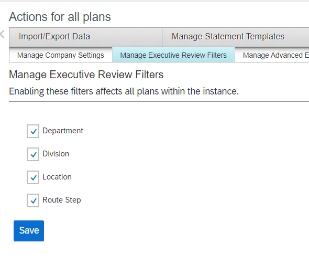
Task: Click the Department label text
Action: 63,131
